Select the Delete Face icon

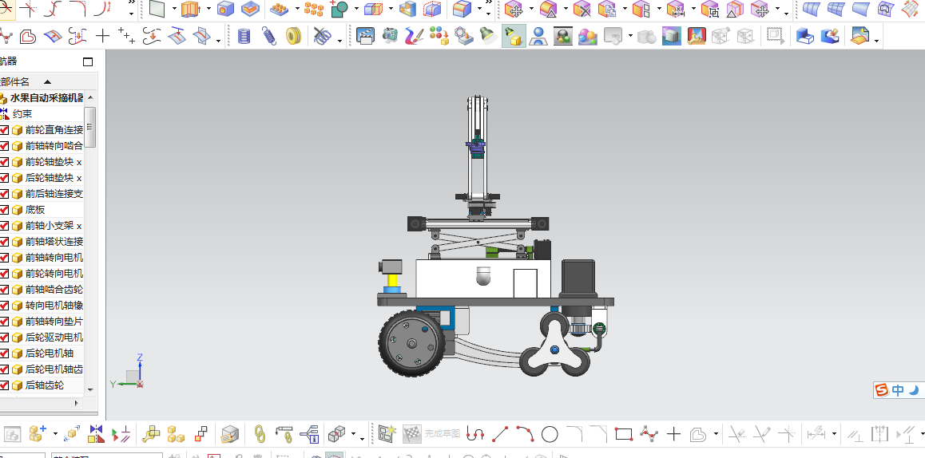[x=582, y=8]
